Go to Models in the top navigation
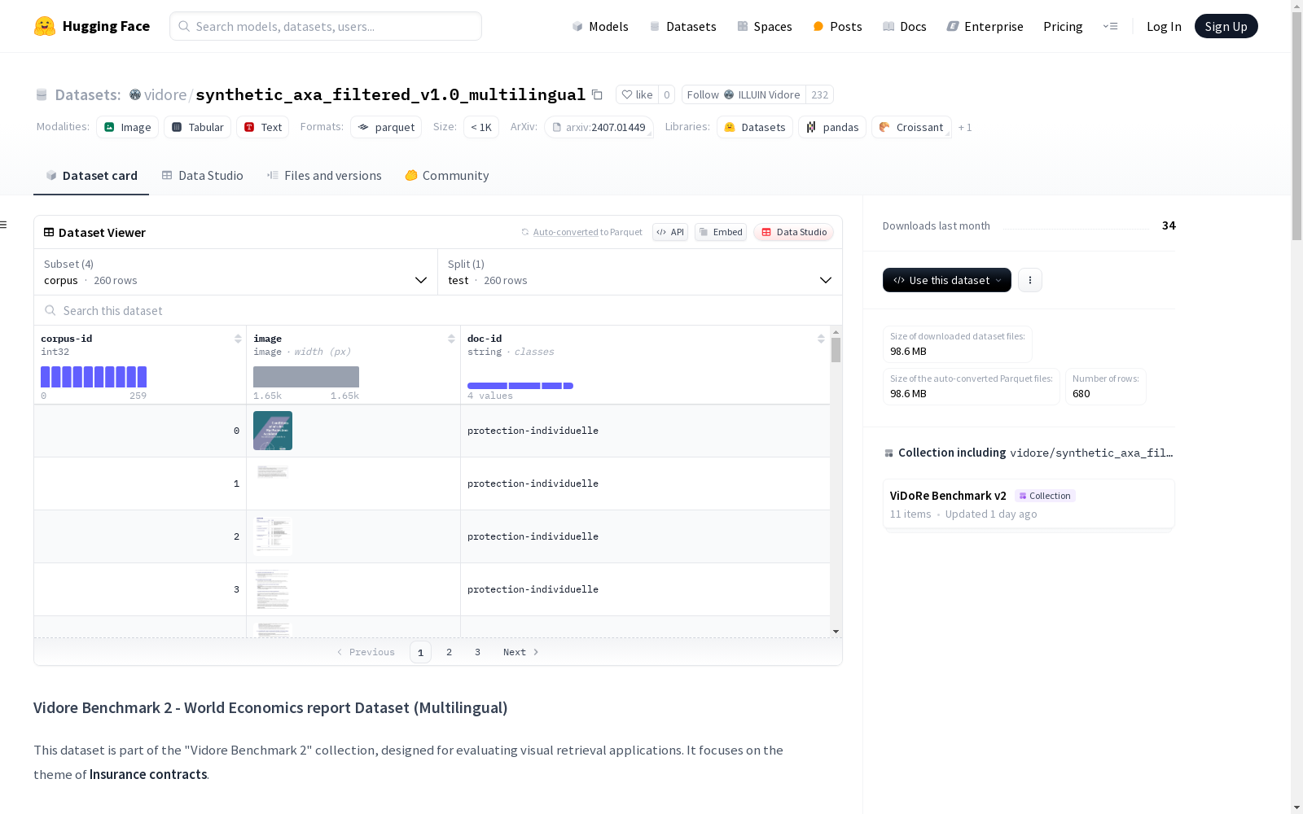The image size is (1303, 814). (600, 26)
